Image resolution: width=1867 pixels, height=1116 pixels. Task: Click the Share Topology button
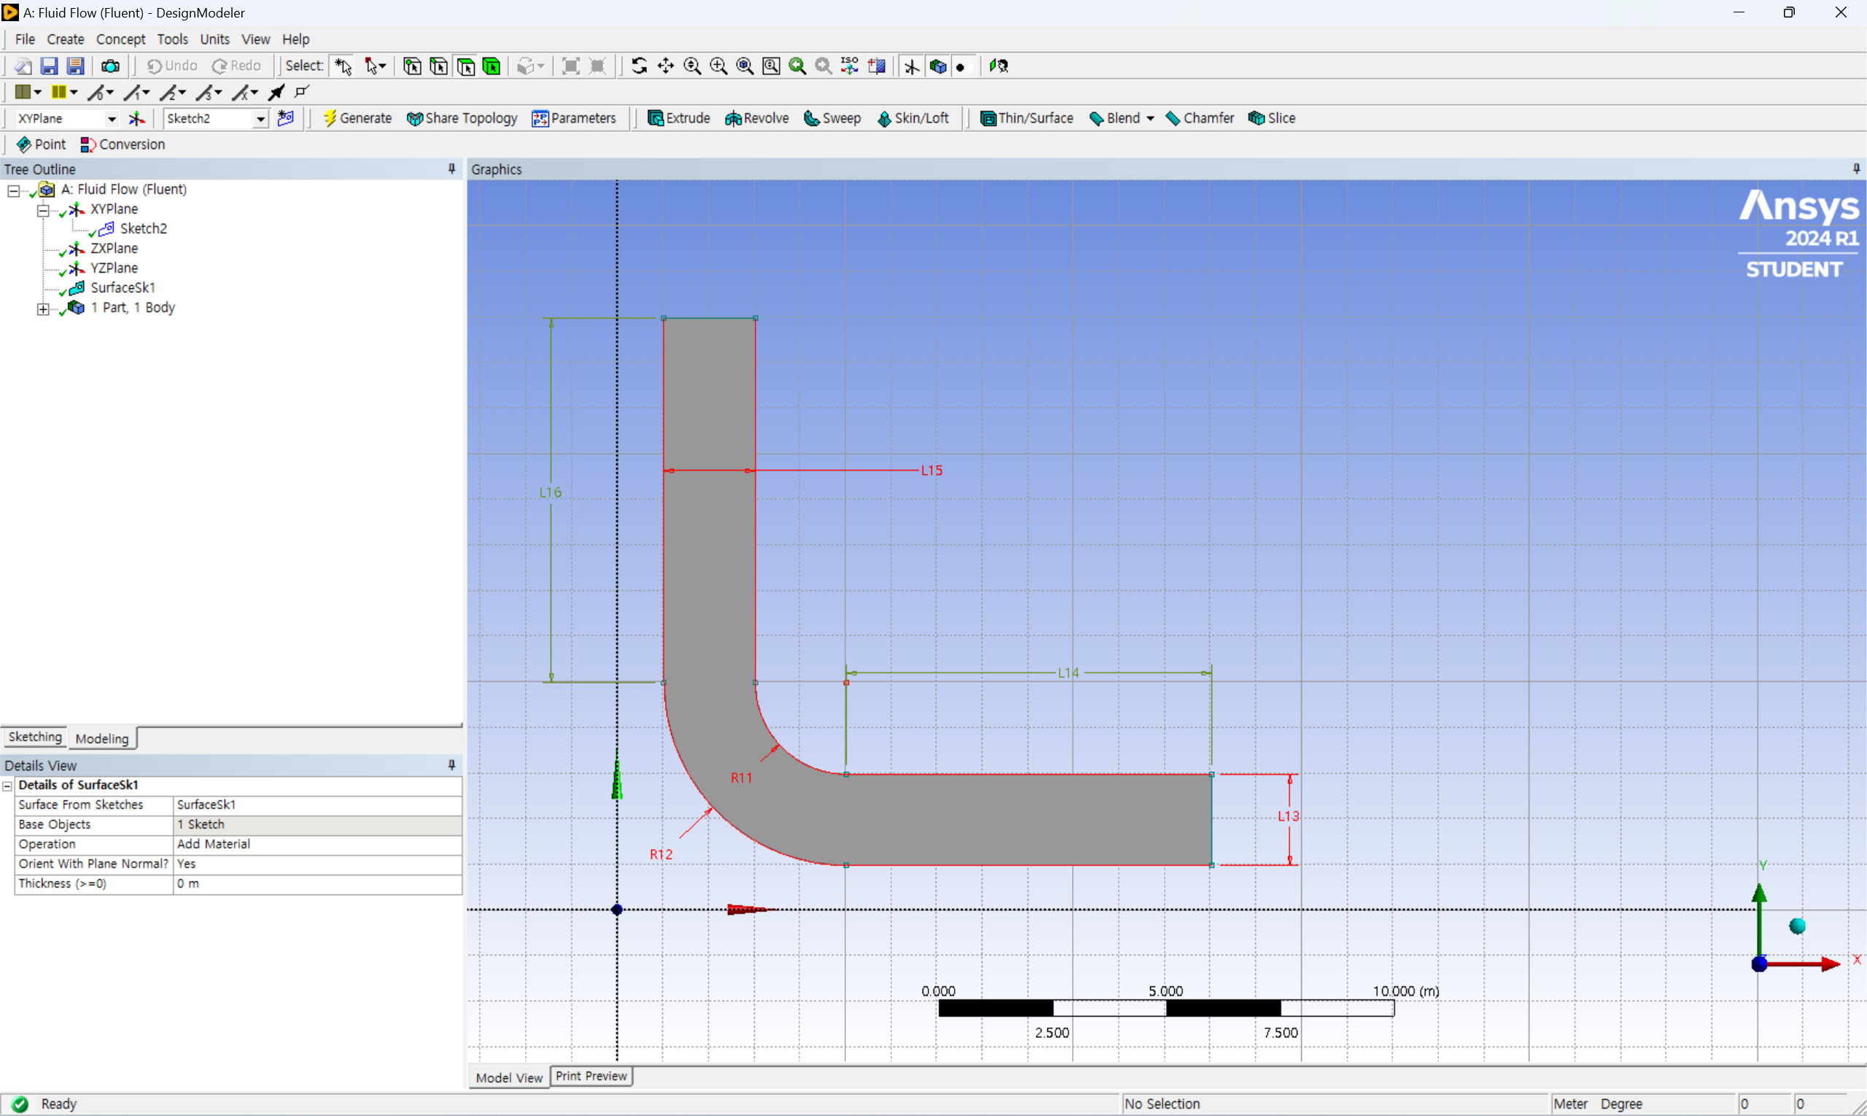pos(462,118)
